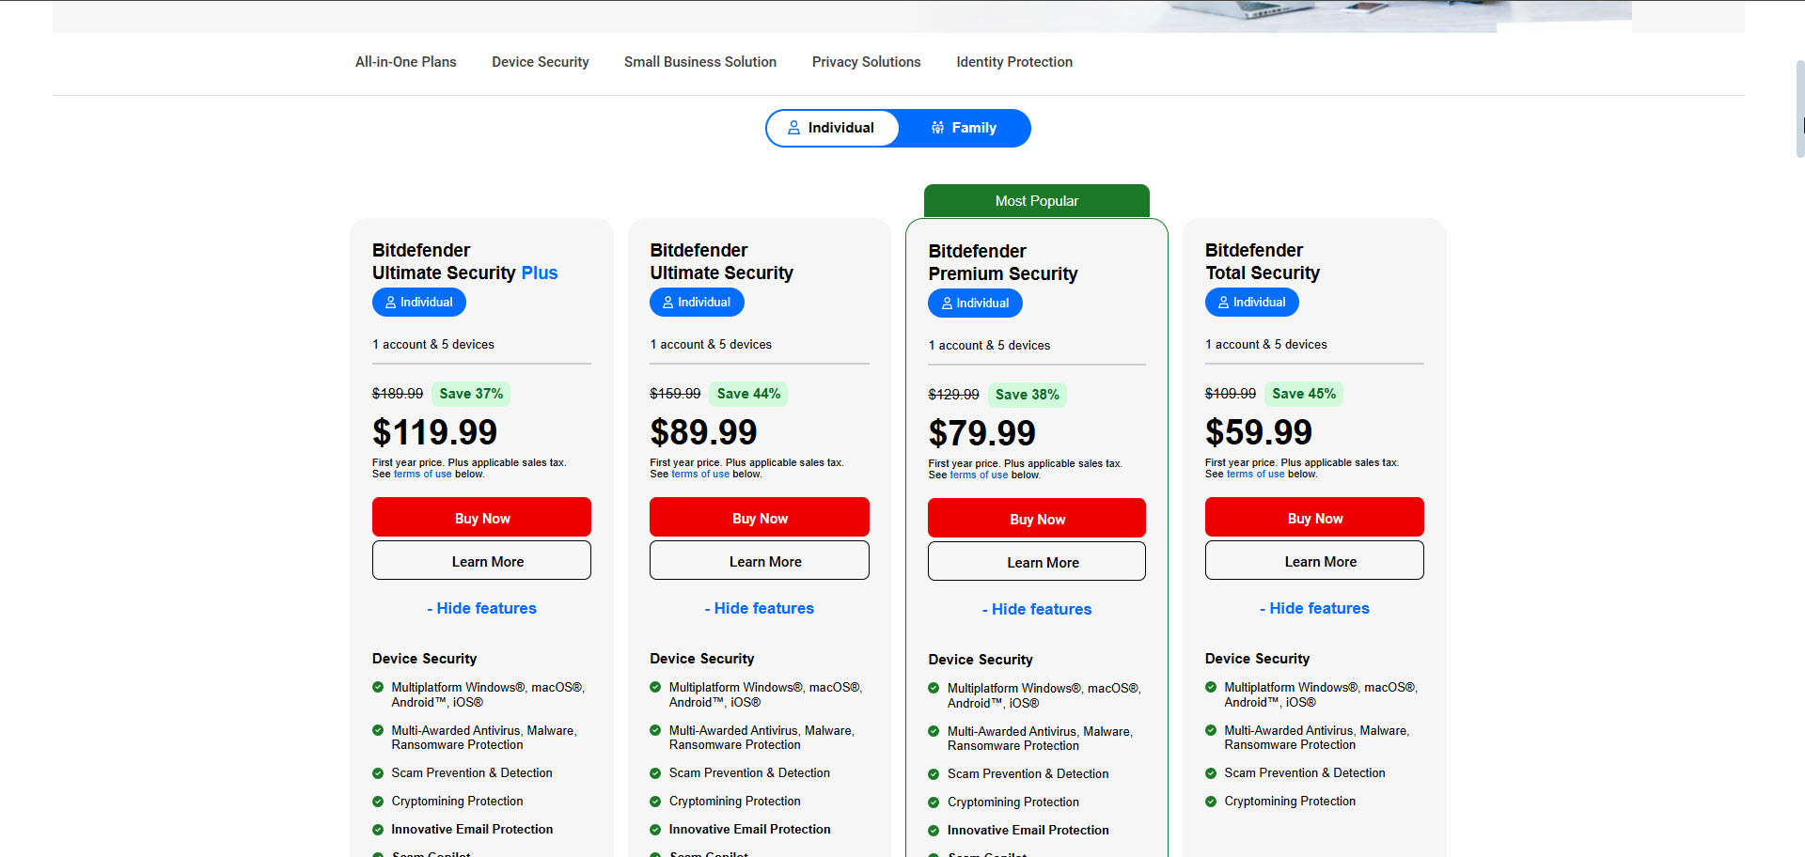Select the Individual plan toggle
1805x857 pixels.
point(832,128)
